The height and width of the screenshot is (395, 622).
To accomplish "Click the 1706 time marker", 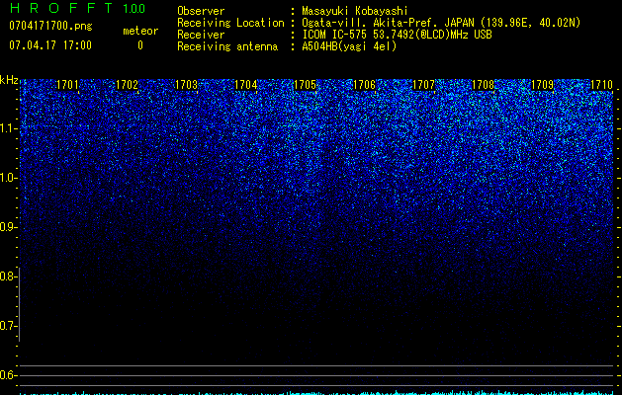I will coord(364,84).
